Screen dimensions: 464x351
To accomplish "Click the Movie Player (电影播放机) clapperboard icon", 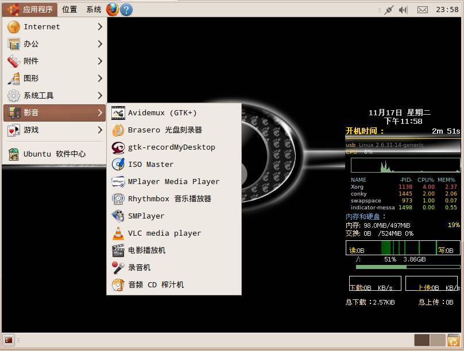I will pyautogui.click(x=118, y=250).
